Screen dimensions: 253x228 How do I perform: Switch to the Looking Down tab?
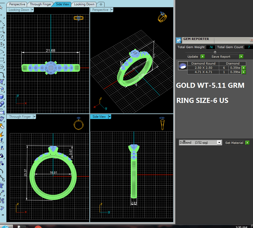click(84, 4)
